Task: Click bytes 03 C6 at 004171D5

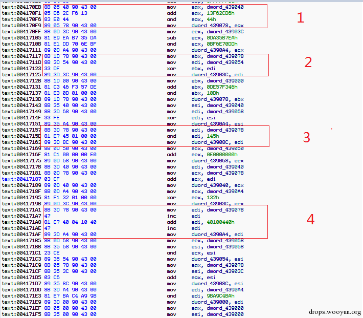Action: pyautogui.click(x=52, y=278)
